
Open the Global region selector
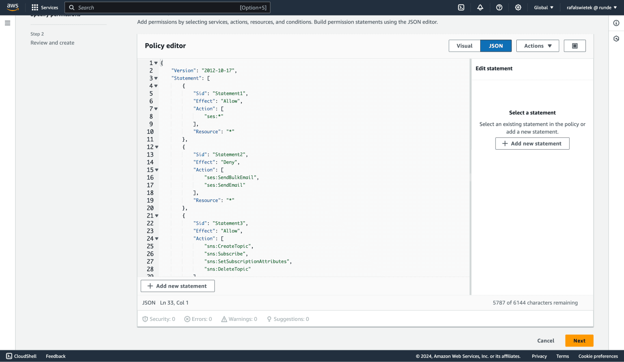[x=543, y=7]
